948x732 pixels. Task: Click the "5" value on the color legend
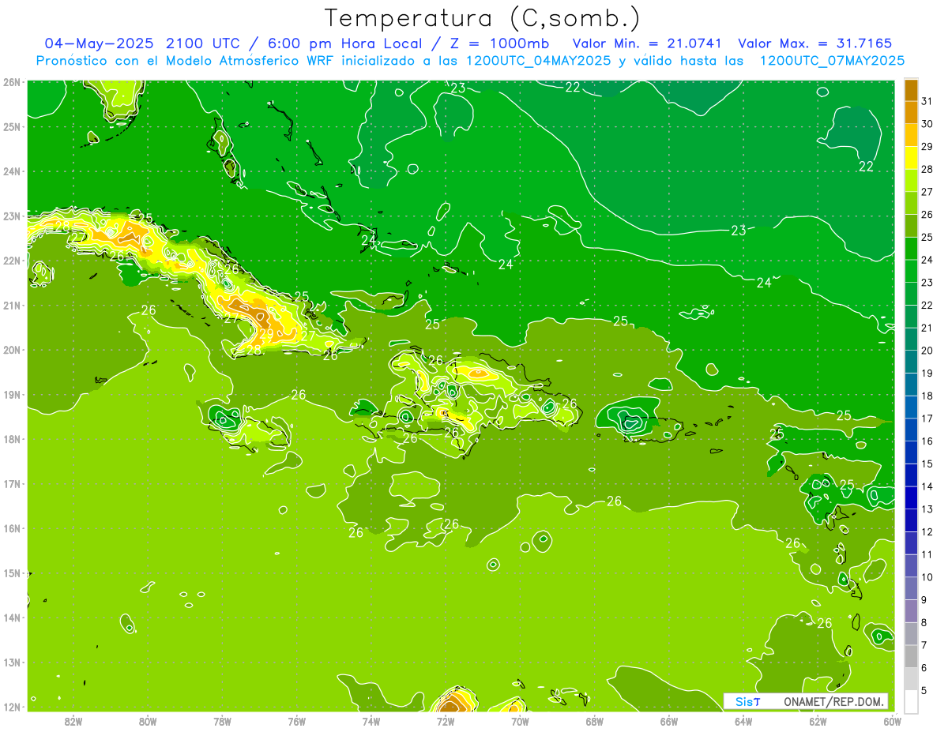(924, 690)
